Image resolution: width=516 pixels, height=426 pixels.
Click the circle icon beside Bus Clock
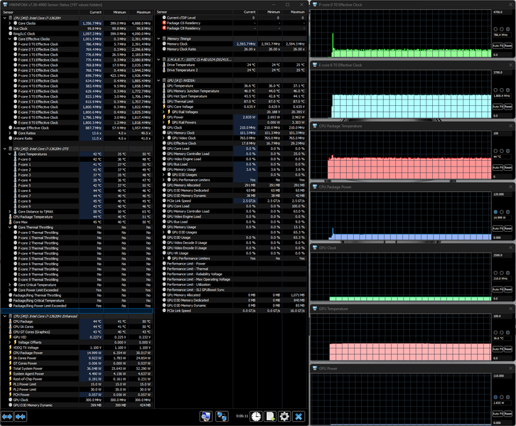pyautogui.click(x=10, y=28)
